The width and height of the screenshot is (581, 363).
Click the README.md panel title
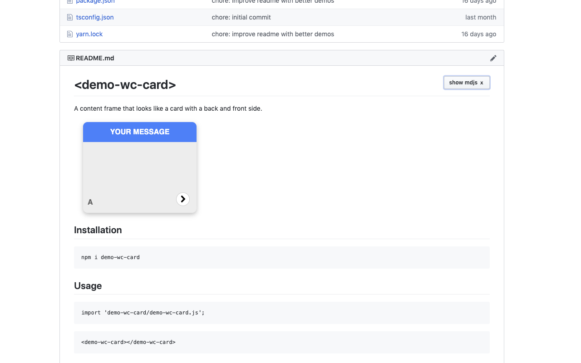pos(95,58)
